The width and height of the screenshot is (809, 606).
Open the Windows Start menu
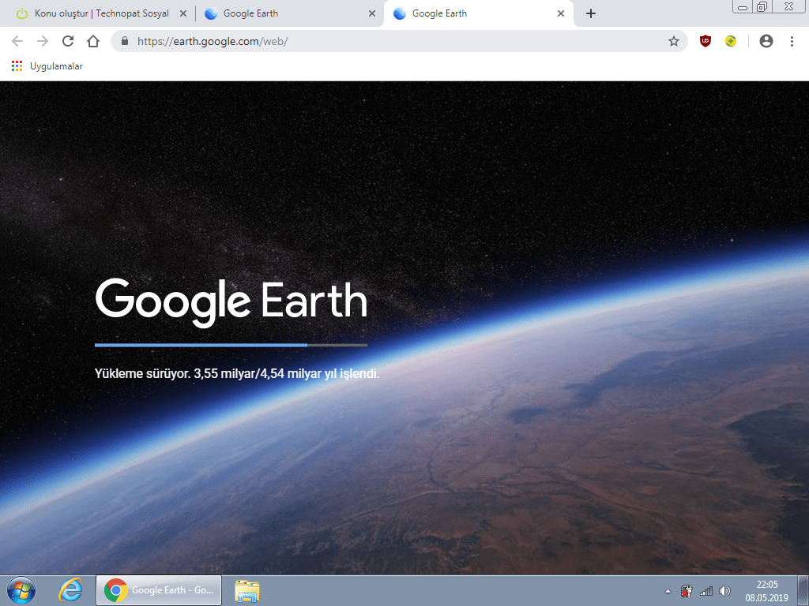pyautogui.click(x=21, y=590)
